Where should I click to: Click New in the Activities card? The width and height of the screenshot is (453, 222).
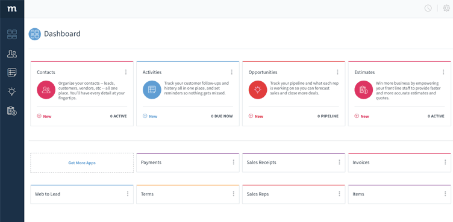(150, 116)
